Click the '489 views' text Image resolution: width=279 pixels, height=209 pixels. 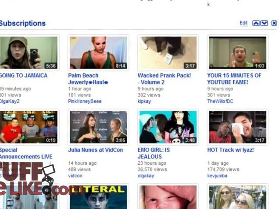pos(79,169)
